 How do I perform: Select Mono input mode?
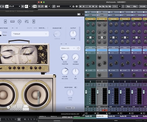tap(4, 35)
